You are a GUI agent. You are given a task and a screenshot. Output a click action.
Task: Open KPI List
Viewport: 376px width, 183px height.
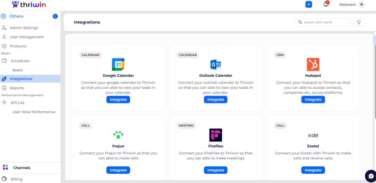pyautogui.click(x=18, y=103)
